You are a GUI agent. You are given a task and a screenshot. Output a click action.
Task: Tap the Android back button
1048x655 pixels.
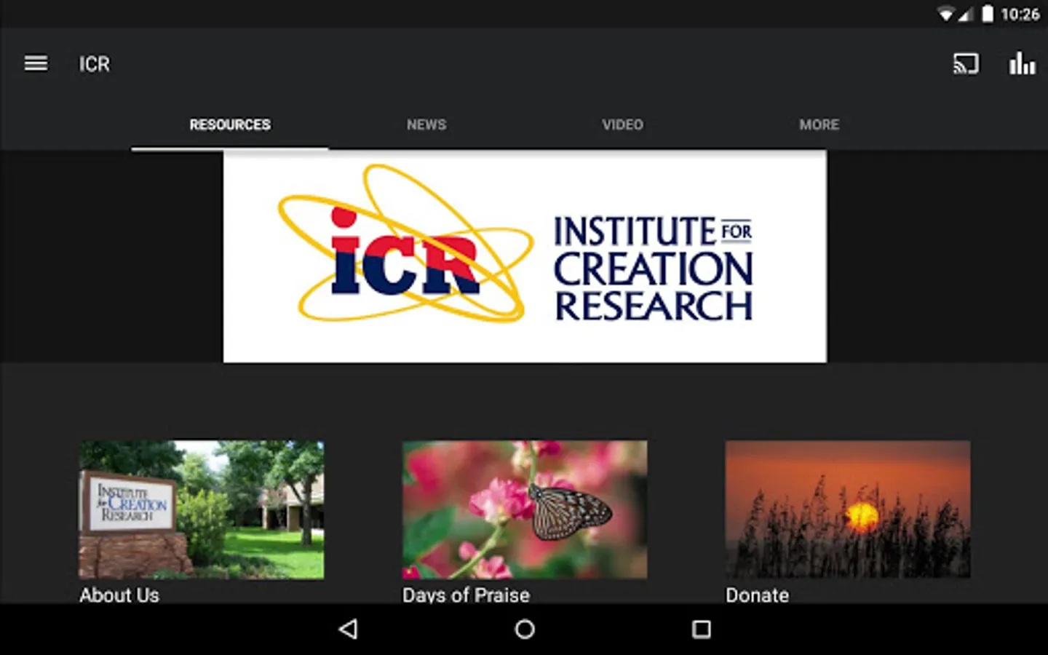349,629
